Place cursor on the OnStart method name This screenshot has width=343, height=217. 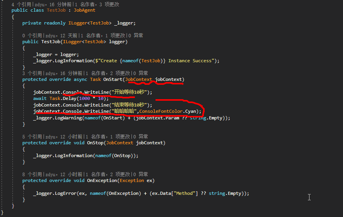113,79
